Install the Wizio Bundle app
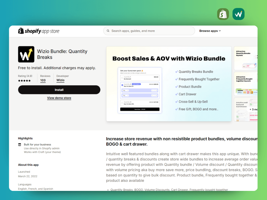The width and height of the screenshot is (267, 200). (59, 90)
